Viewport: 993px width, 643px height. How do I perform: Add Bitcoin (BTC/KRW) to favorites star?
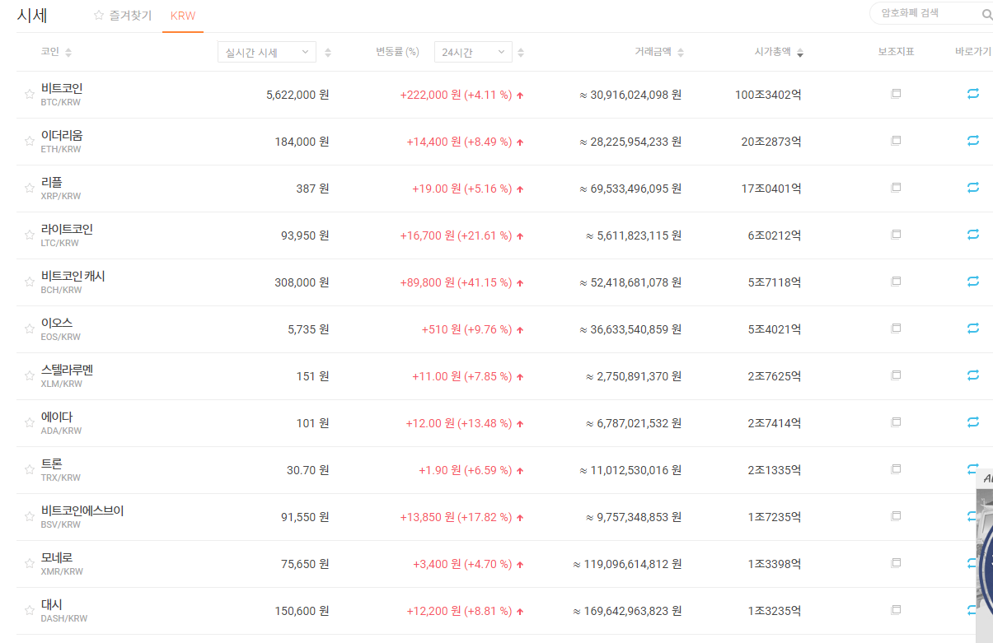30,95
